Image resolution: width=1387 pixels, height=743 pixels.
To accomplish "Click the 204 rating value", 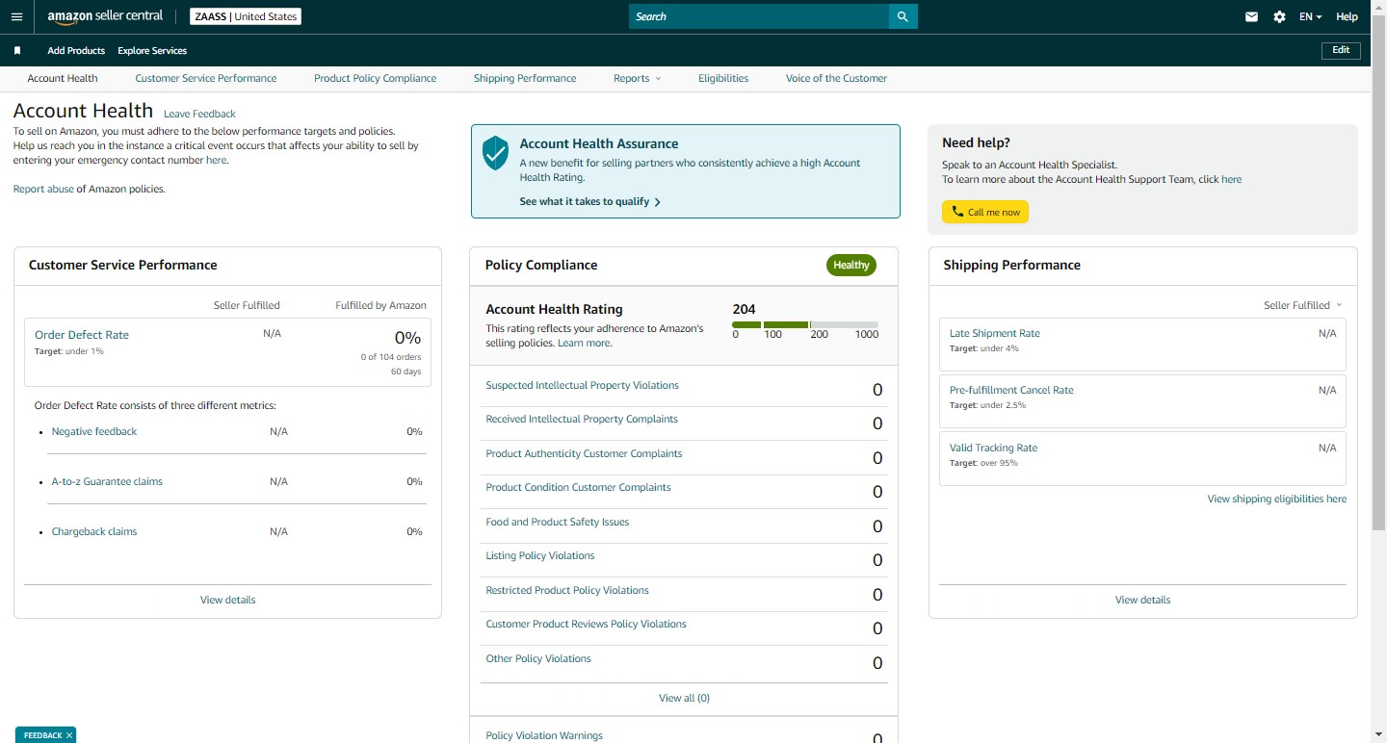I will [x=744, y=309].
